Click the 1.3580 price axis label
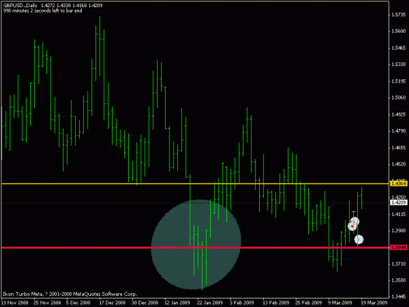 pyautogui.click(x=399, y=280)
